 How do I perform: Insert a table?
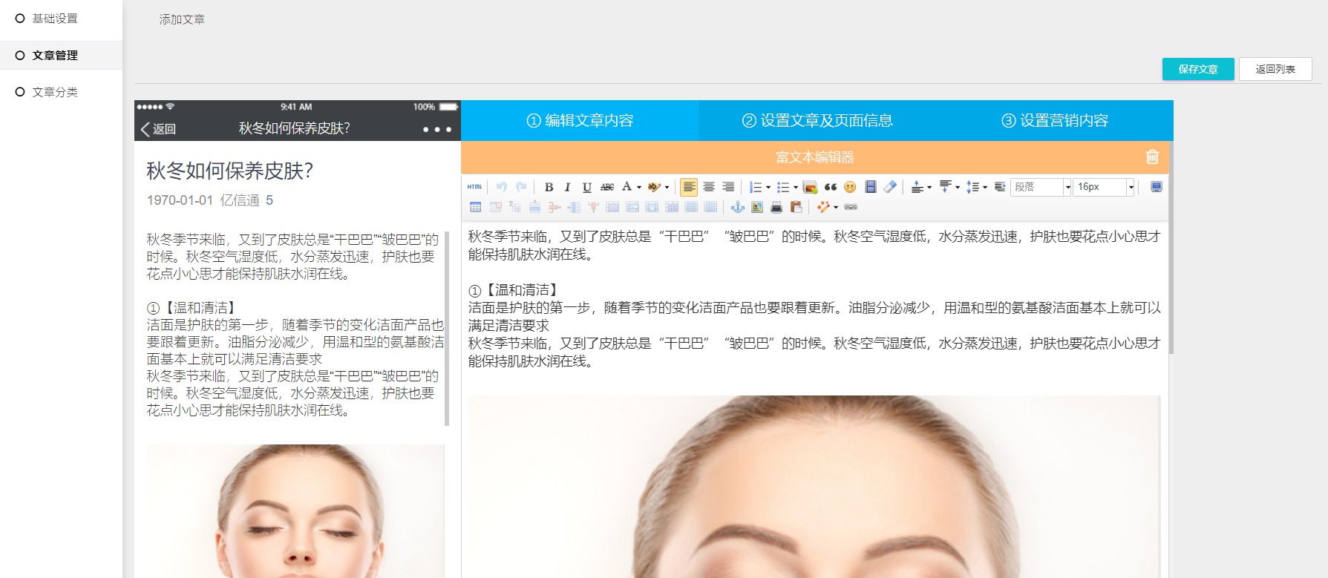point(476,207)
